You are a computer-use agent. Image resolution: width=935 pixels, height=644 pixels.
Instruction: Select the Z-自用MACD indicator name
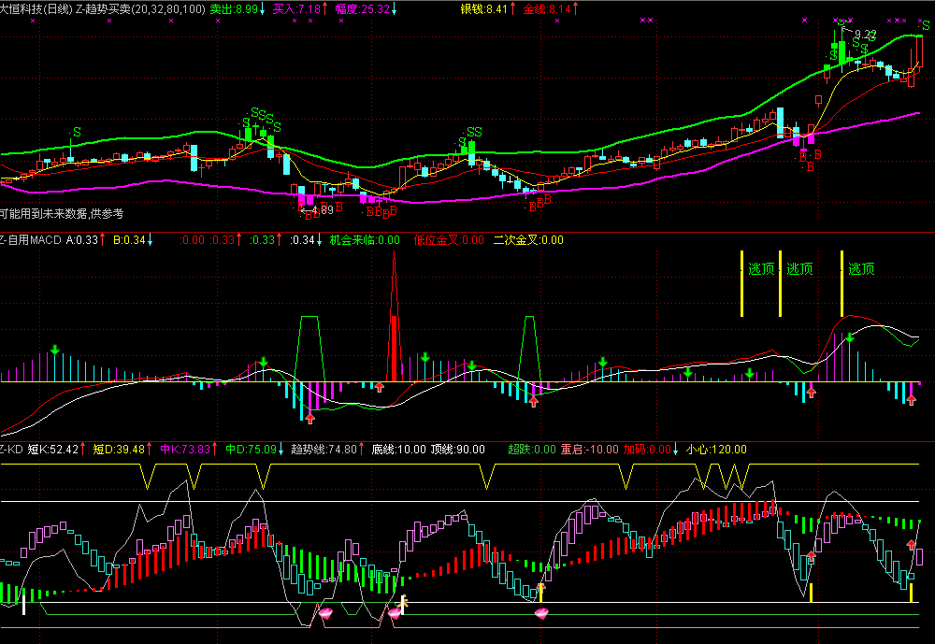click(31, 239)
